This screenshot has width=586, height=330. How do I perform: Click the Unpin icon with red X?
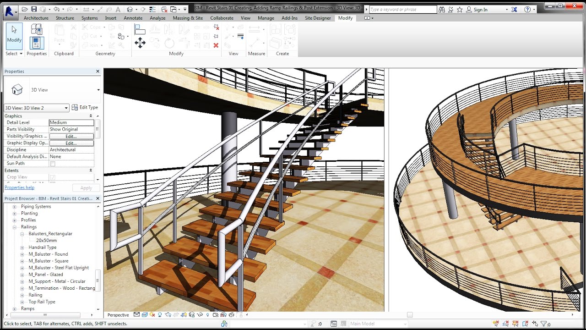click(x=216, y=27)
